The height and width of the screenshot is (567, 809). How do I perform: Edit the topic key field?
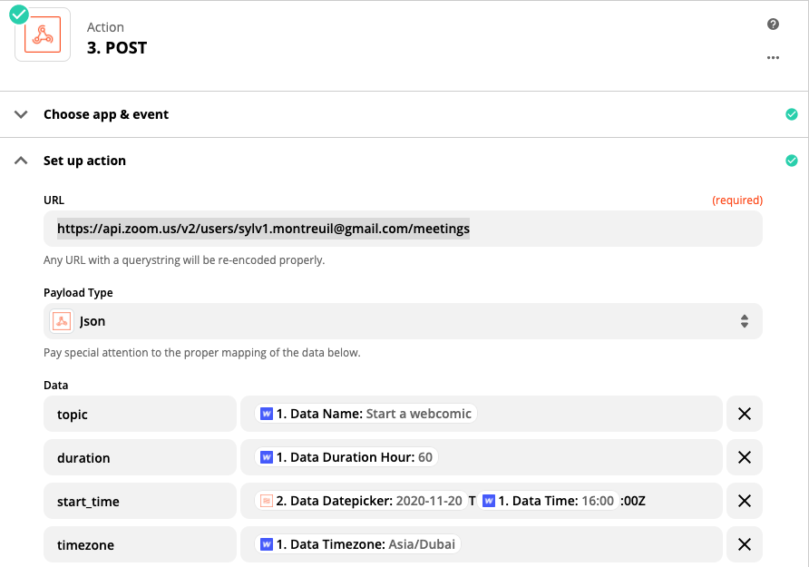140,414
